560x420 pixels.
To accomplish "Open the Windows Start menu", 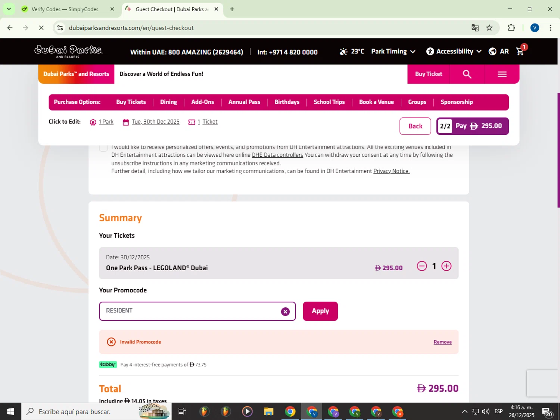I will pos(10,411).
